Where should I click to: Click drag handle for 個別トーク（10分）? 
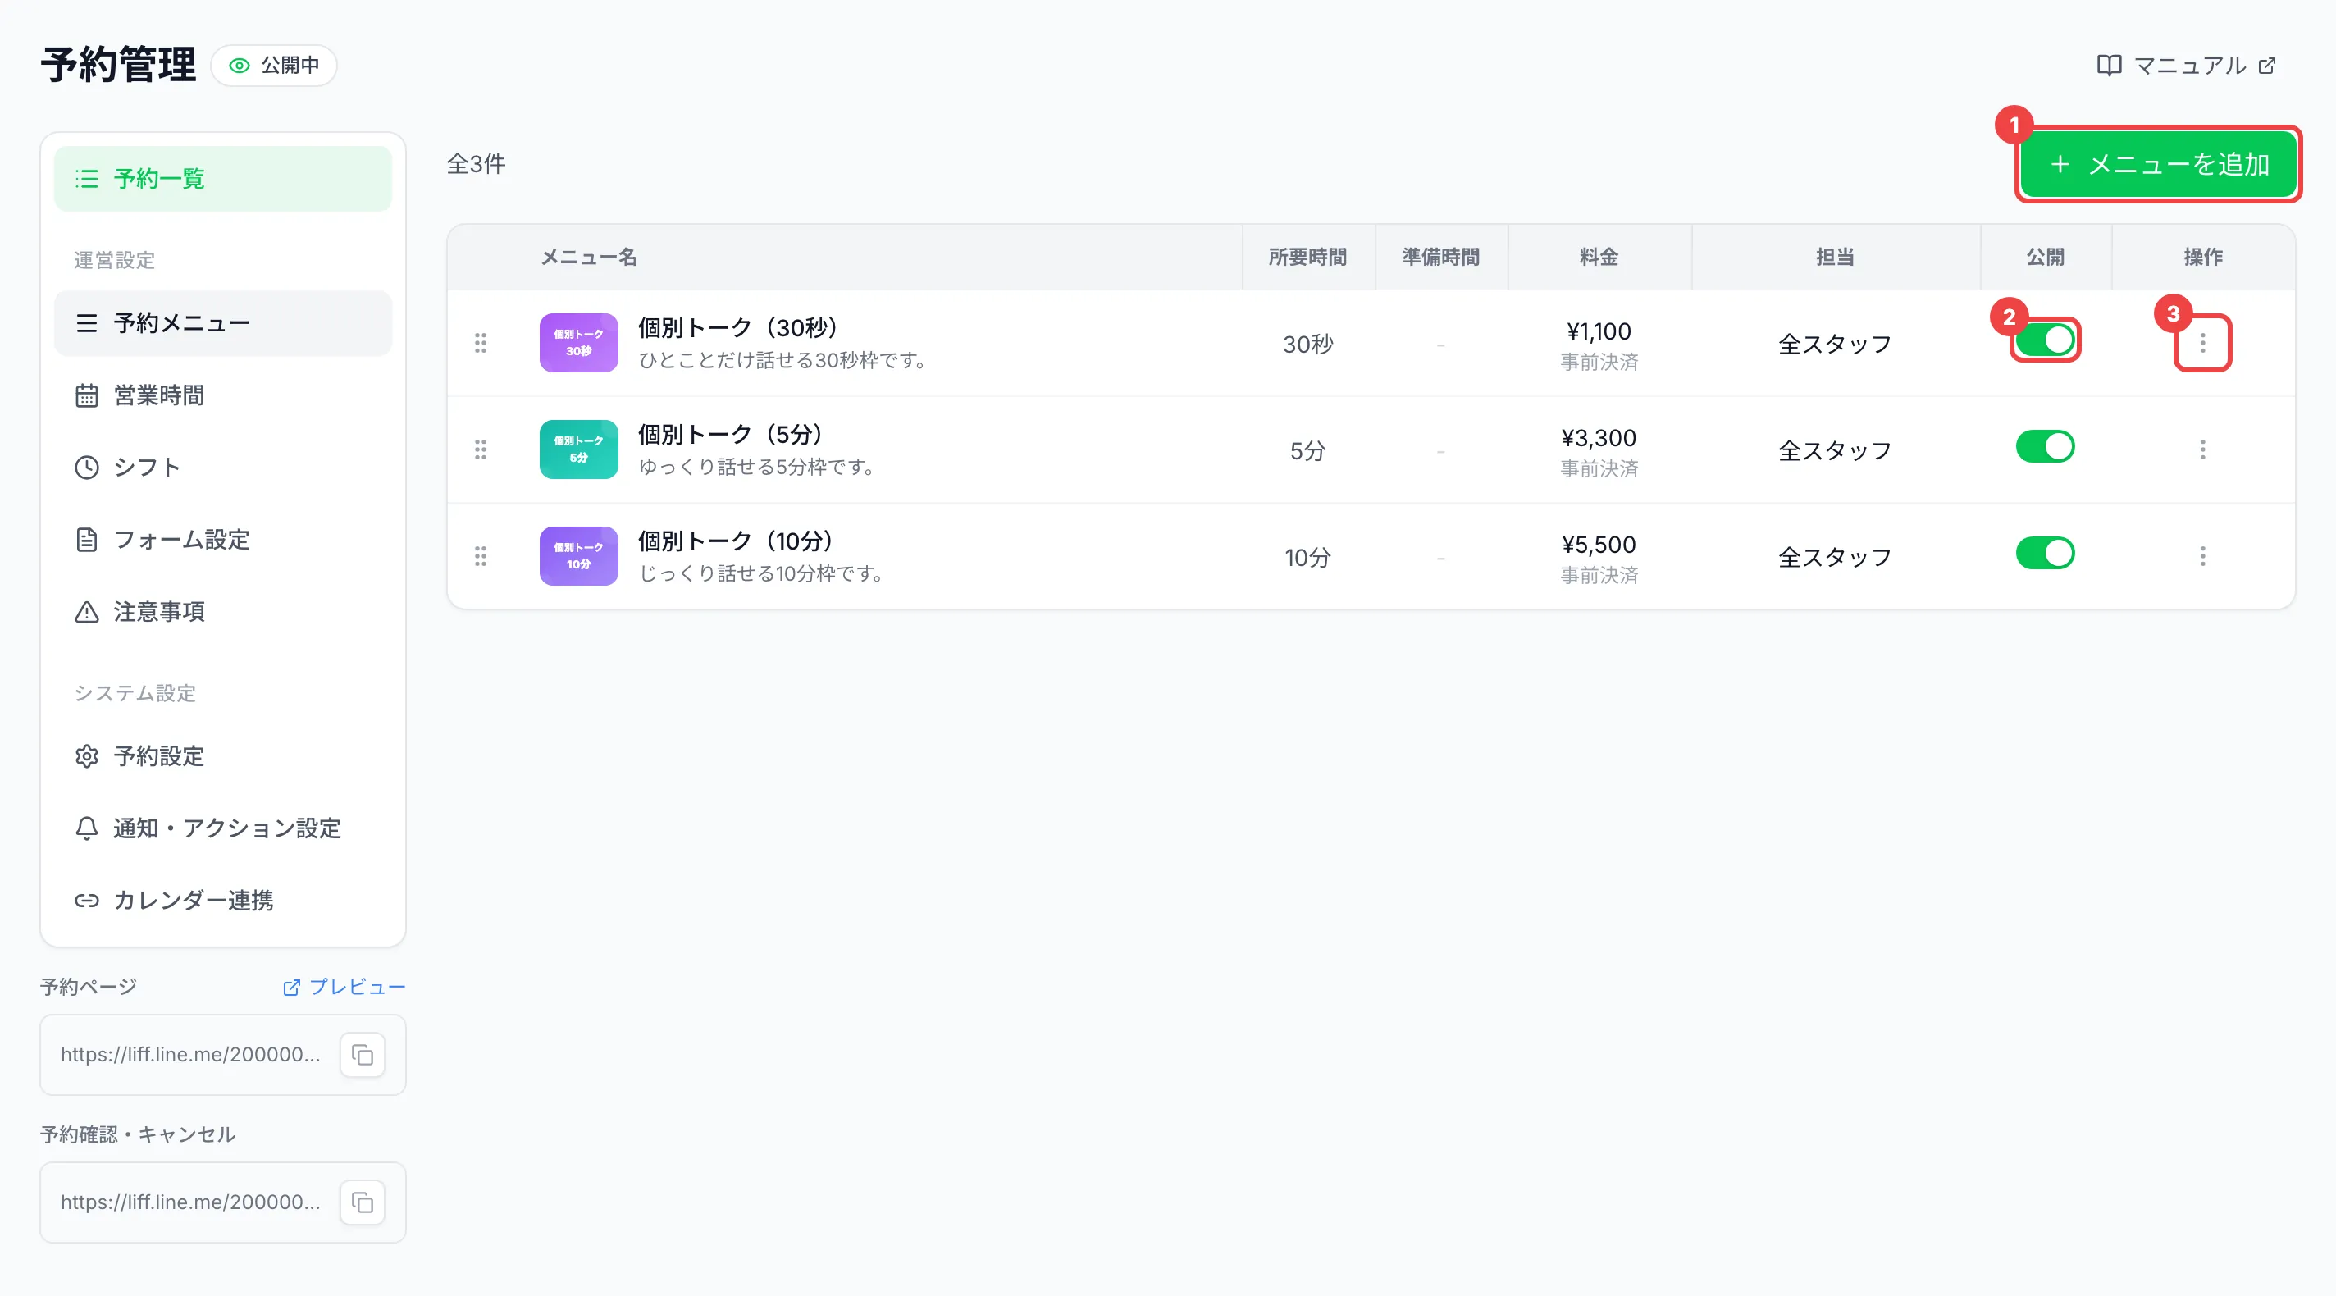click(x=481, y=556)
